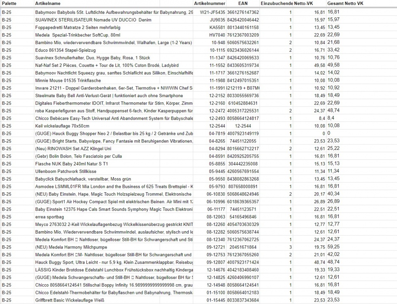This screenshot has width=397, height=304.
Task: Click article number 12-2472
Action: coord(217,111)
